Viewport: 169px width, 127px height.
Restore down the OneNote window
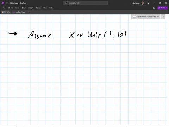point(160,3)
